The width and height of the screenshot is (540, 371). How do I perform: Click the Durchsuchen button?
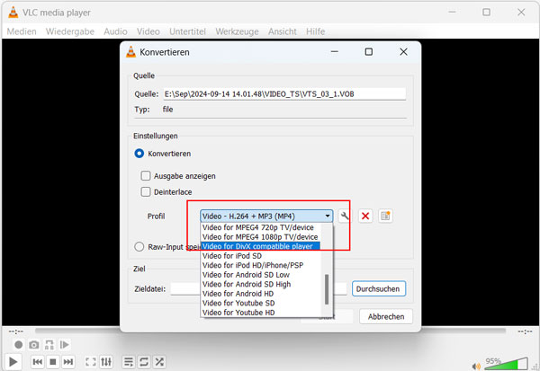(379, 289)
